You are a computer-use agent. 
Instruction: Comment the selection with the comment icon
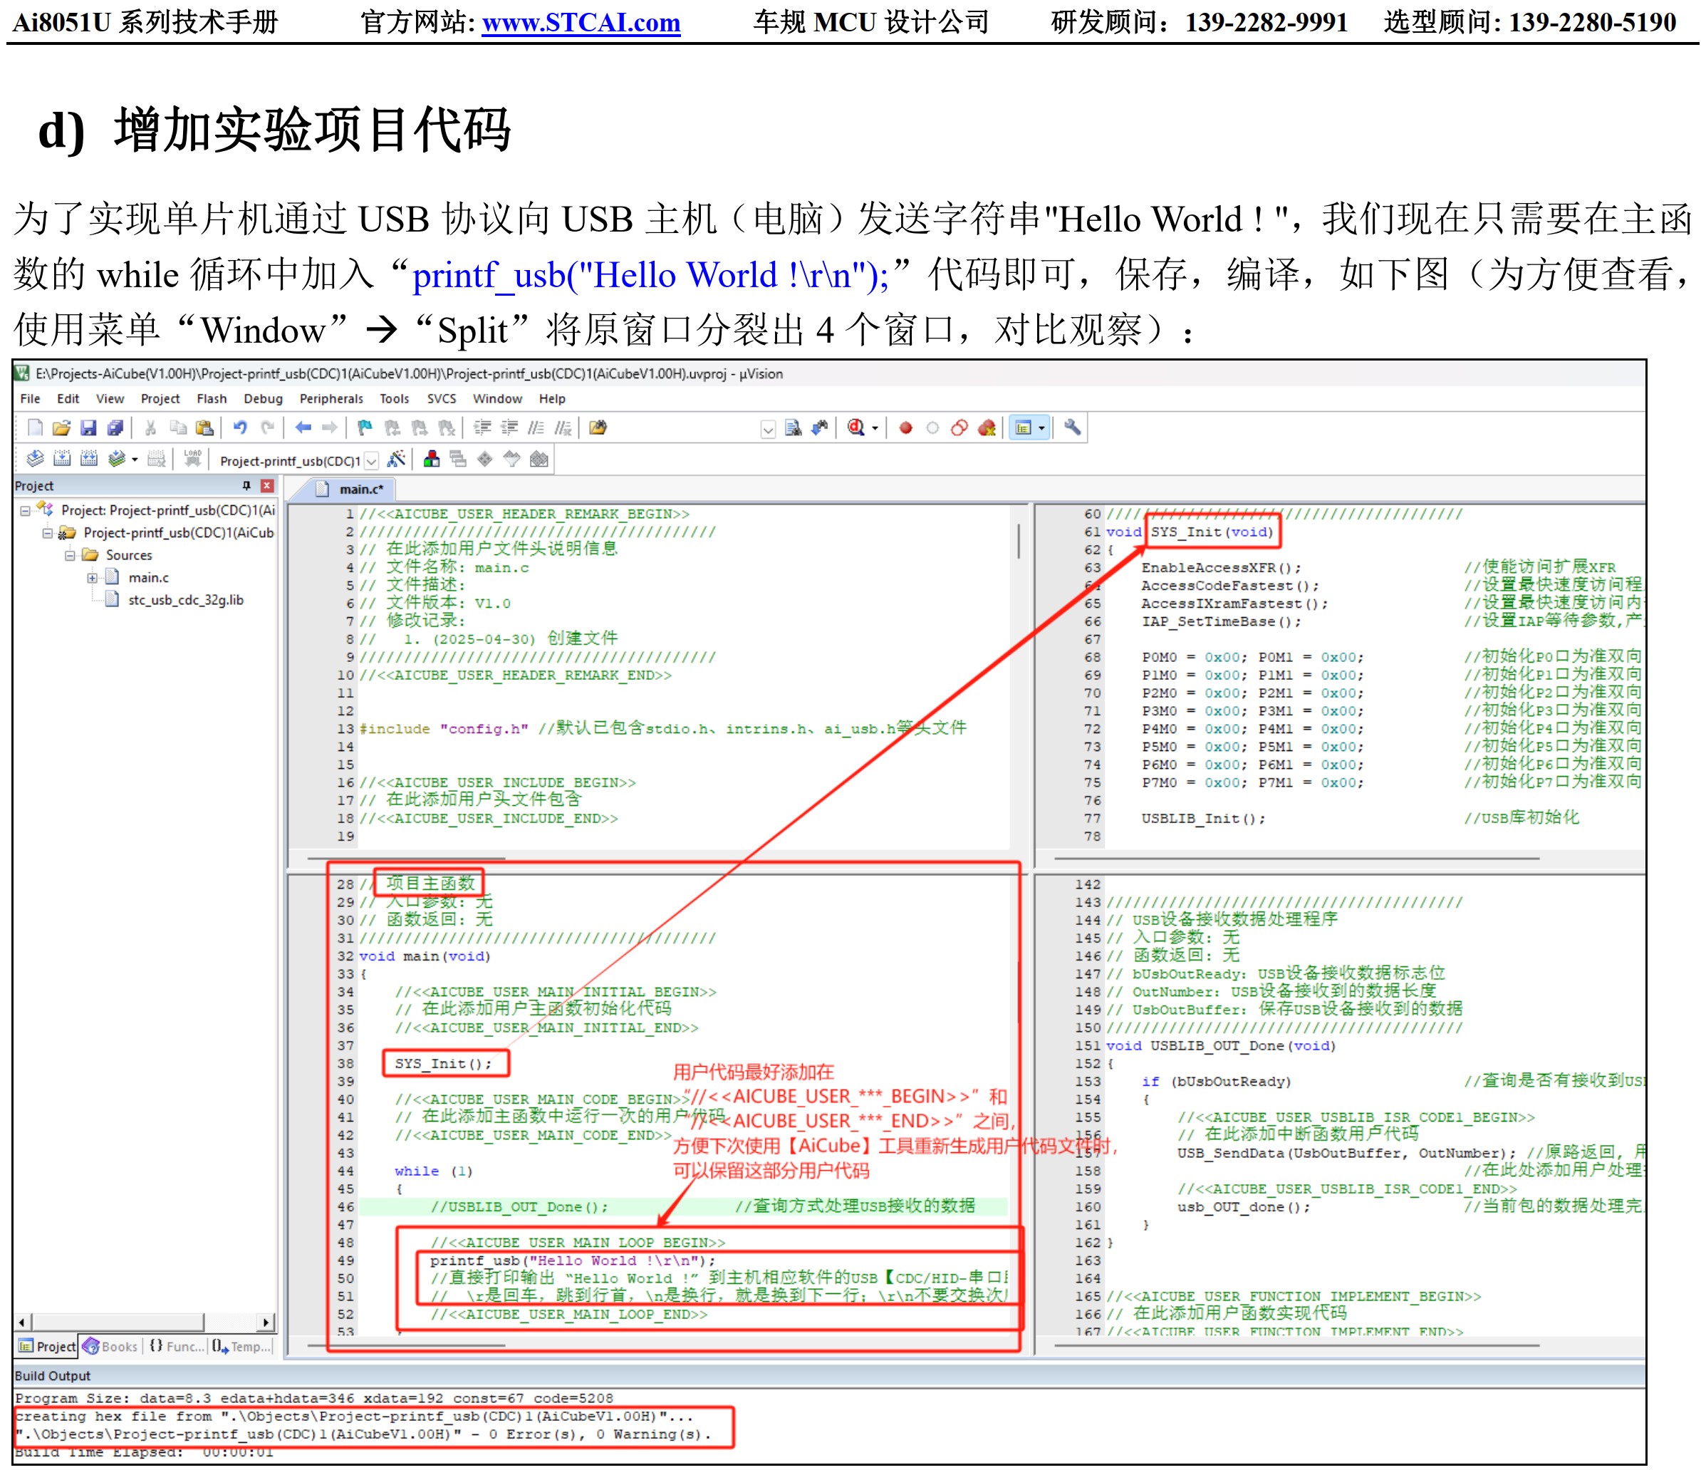click(x=536, y=428)
